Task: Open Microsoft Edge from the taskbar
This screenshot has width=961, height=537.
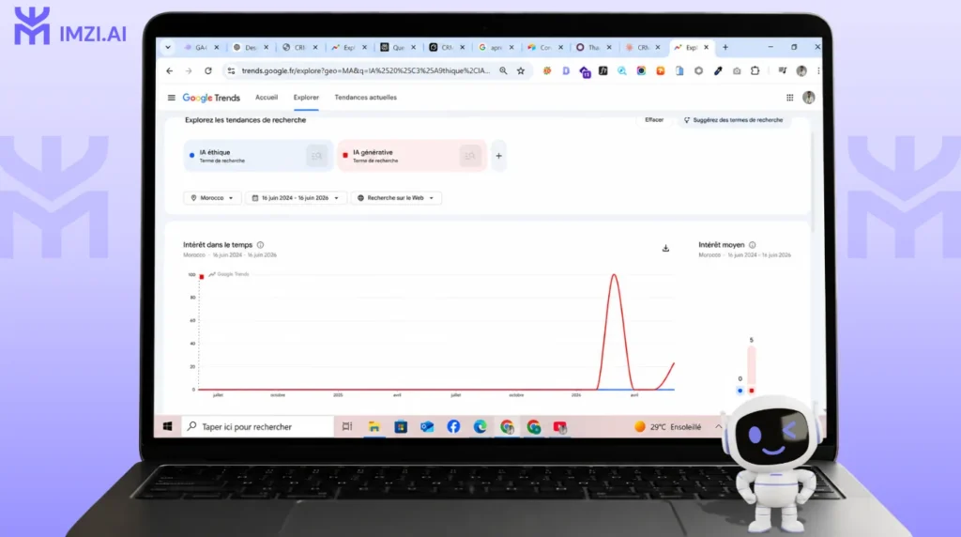Action: click(x=480, y=426)
